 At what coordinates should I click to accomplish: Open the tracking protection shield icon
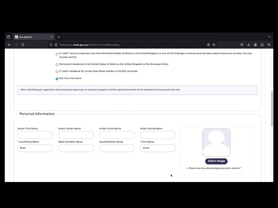tap(51, 45)
